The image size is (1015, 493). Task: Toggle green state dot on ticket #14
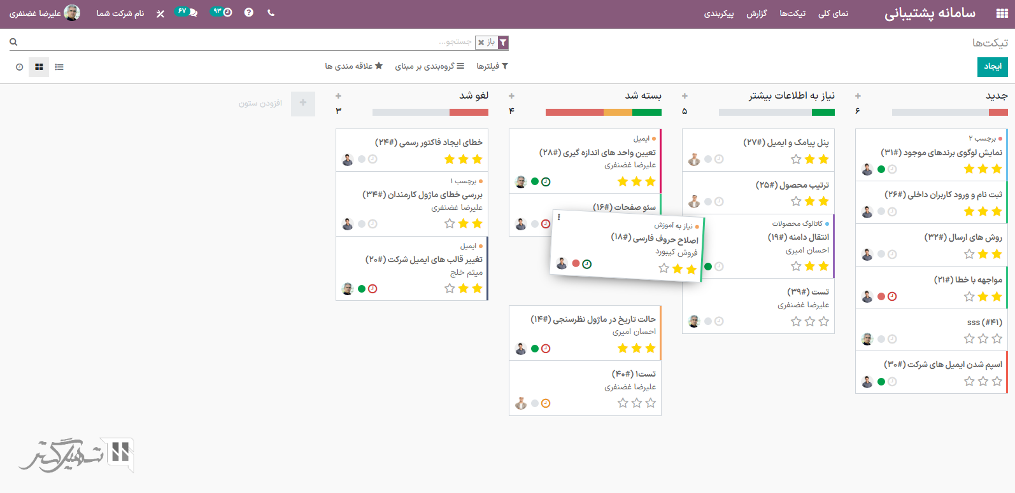[x=535, y=349]
